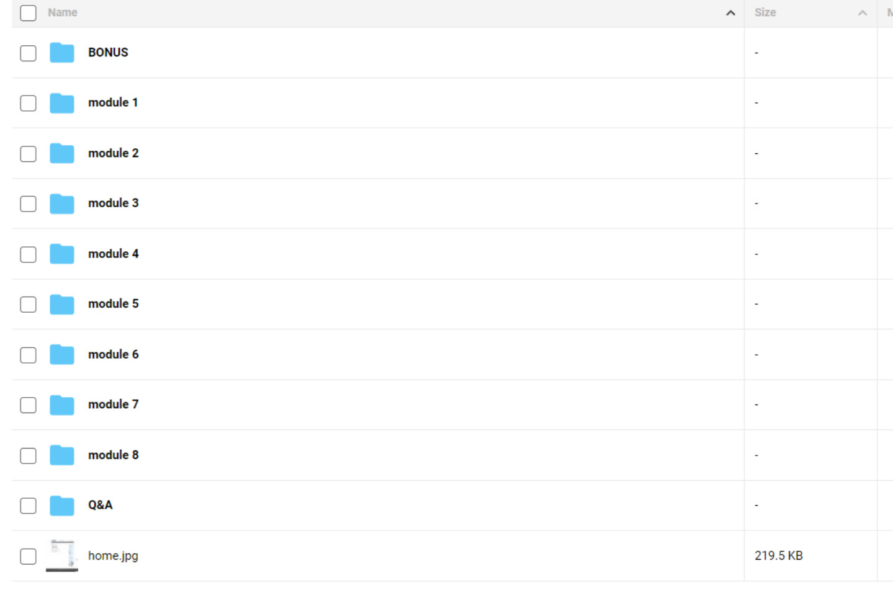
Task: Open the home.jpg file name
Action: click(113, 556)
